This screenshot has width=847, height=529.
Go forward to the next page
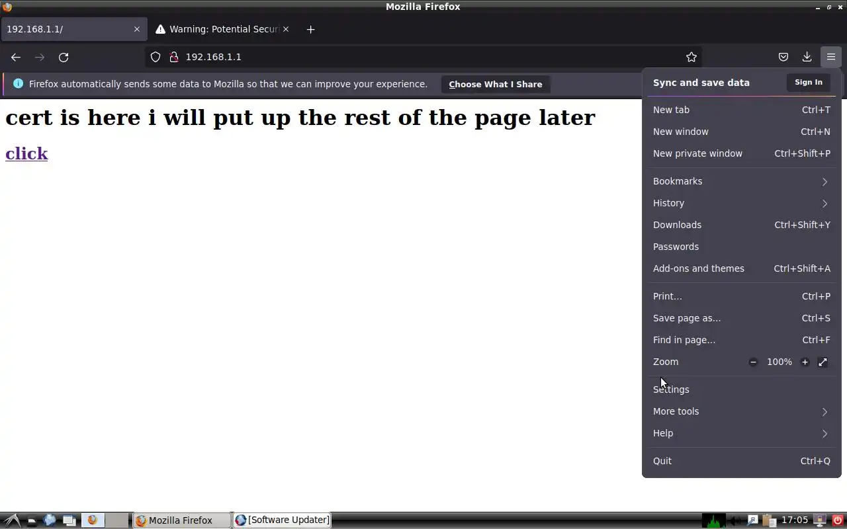click(40, 58)
